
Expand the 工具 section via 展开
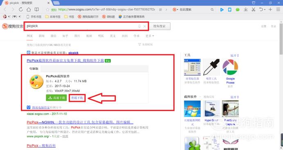(x=235, y=55)
